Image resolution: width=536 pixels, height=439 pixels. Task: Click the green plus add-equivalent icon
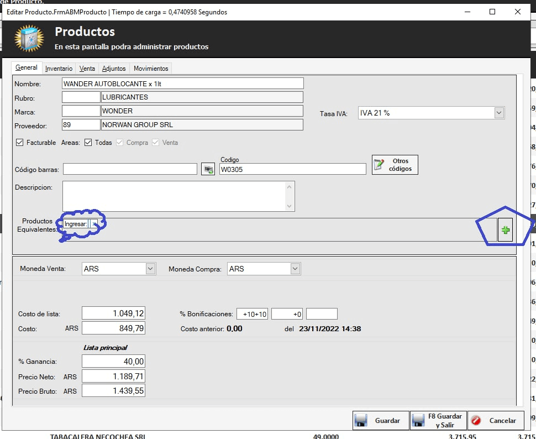[x=505, y=229]
